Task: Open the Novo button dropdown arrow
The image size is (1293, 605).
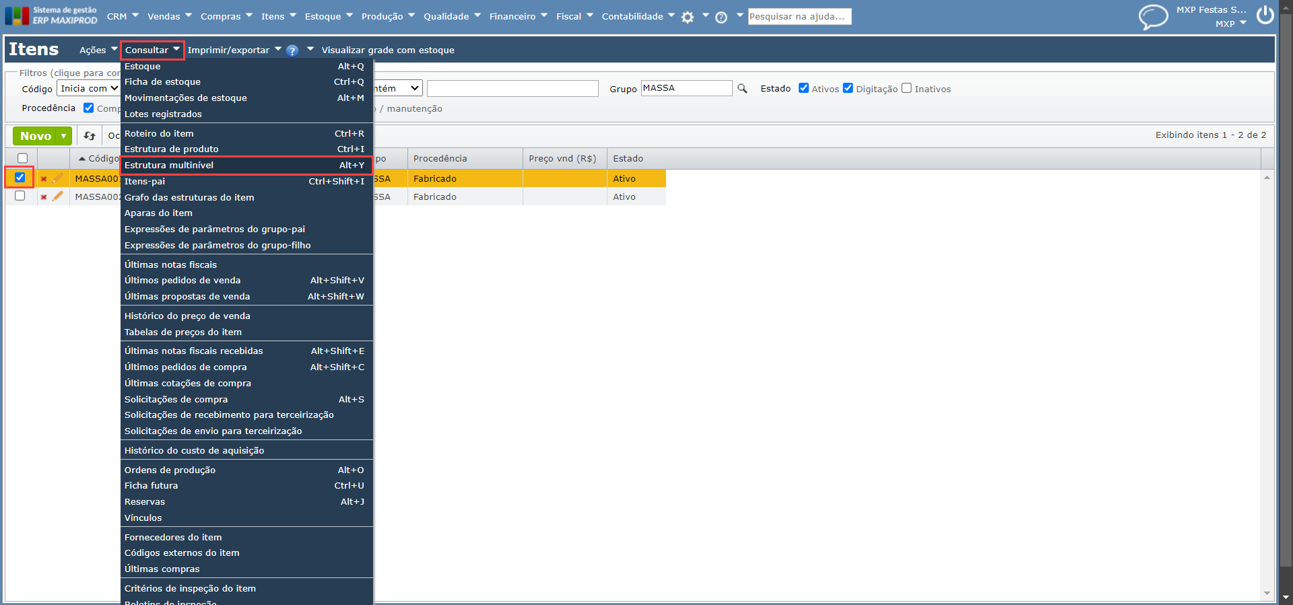Action: point(64,136)
